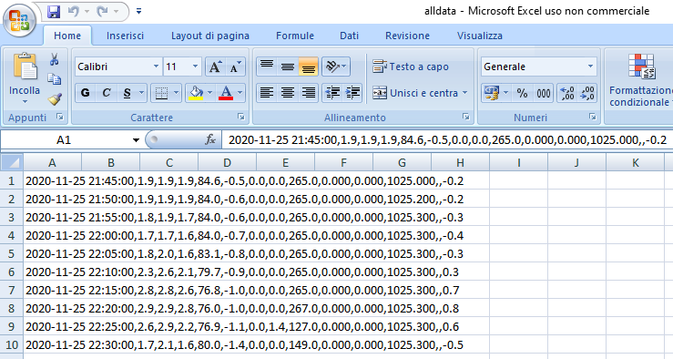The height and width of the screenshot is (359, 673).
Task: Click inside the formula bar text
Action: click(447, 140)
